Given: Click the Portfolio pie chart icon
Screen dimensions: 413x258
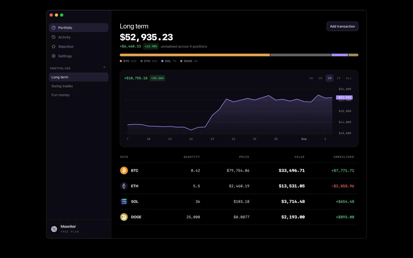Looking at the screenshot, I should (53, 28).
